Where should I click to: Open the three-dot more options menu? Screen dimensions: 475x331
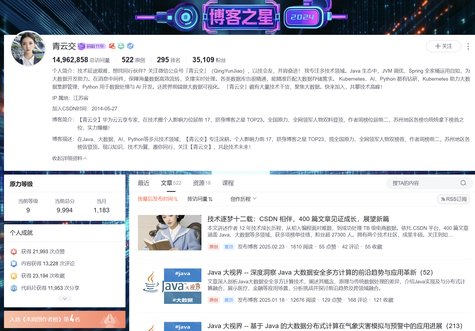click(468, 47)
